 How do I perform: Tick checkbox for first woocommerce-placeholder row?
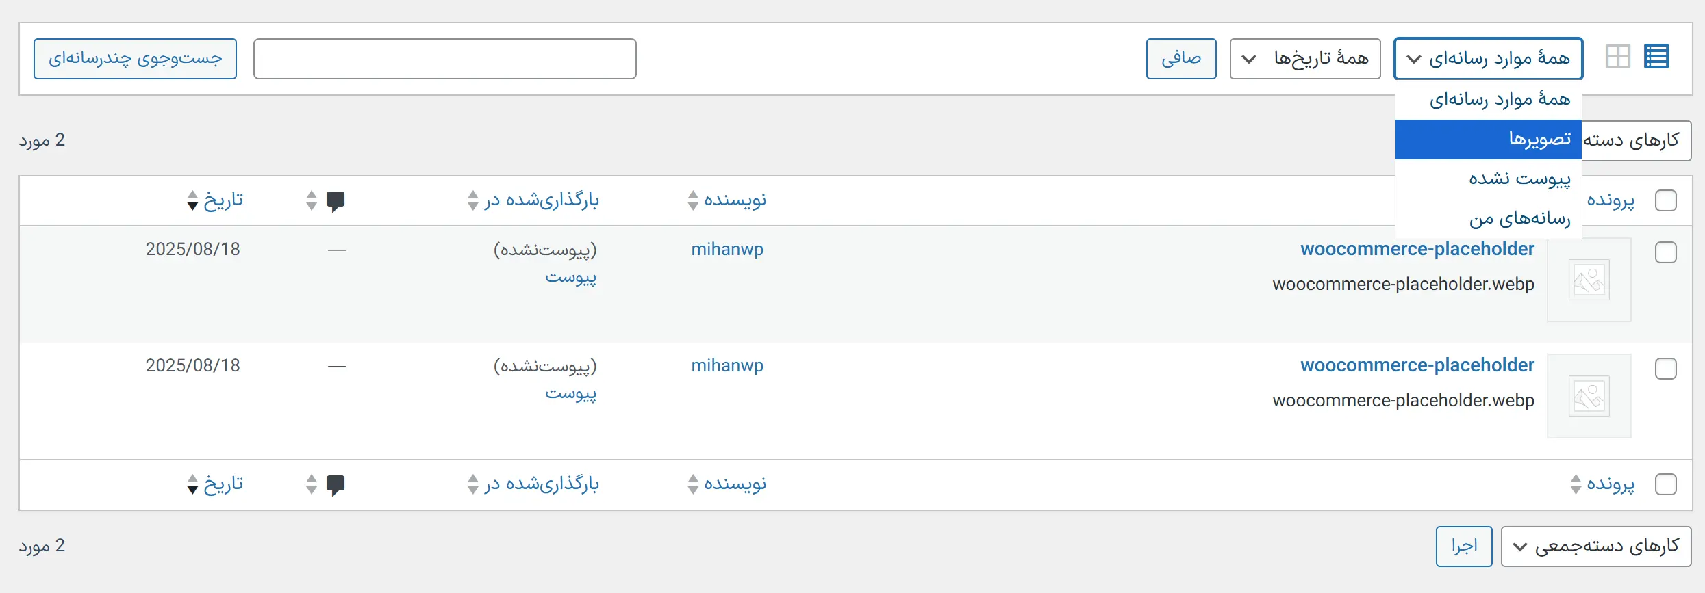pyautogui.click(x=1665, y=252)
